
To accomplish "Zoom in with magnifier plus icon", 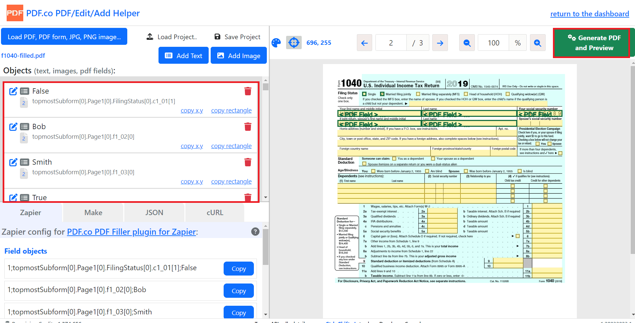I will click(x=537, y=43).
